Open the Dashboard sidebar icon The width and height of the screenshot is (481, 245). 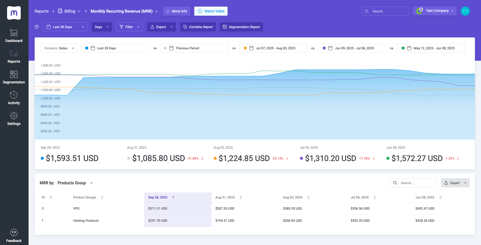[14, 33]
